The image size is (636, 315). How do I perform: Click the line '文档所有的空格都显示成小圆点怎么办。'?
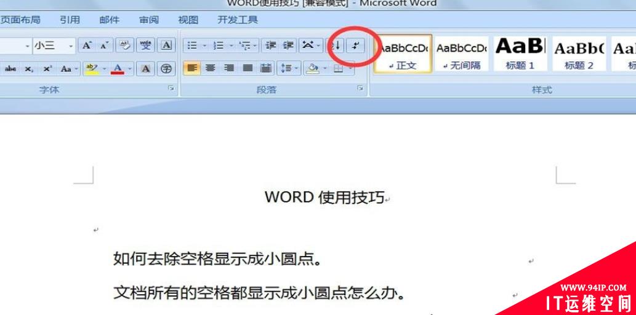[x=259, y=292]
